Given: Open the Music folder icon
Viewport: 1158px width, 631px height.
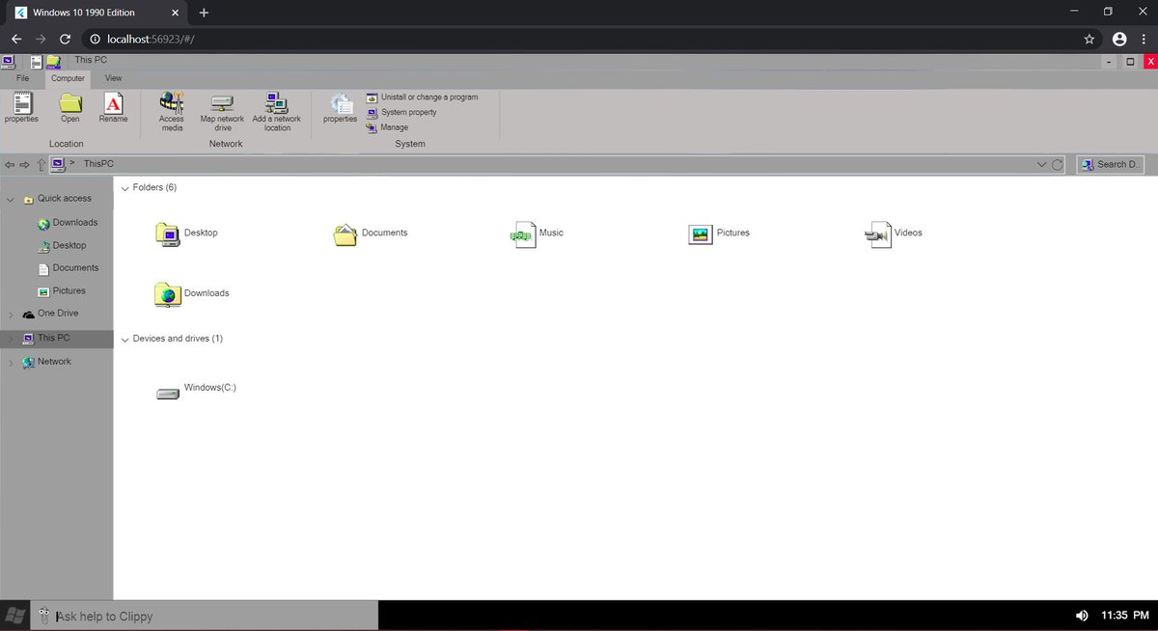Looking at the screenshot, I should tap(523, 234).
